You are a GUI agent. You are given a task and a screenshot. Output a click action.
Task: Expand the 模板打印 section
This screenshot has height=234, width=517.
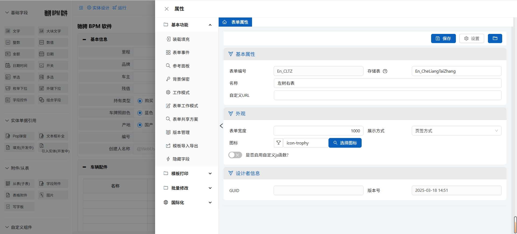click(187, 173)
